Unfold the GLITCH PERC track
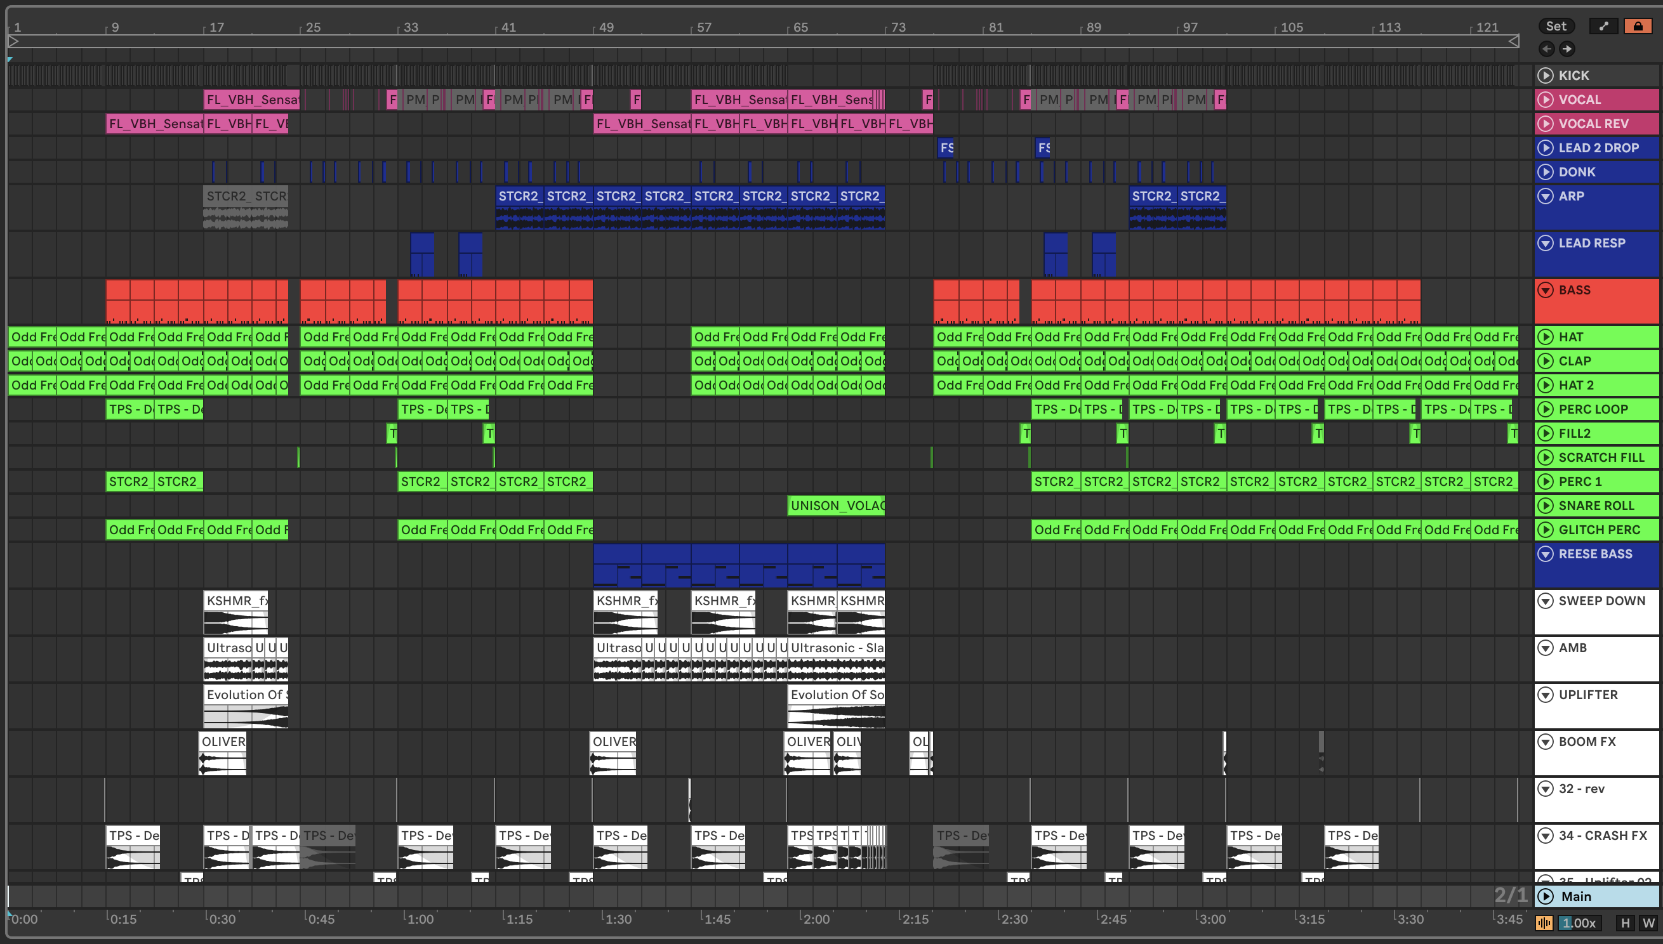The width and height of the screenshot is (1663, 944). (x=1546, y=529)
